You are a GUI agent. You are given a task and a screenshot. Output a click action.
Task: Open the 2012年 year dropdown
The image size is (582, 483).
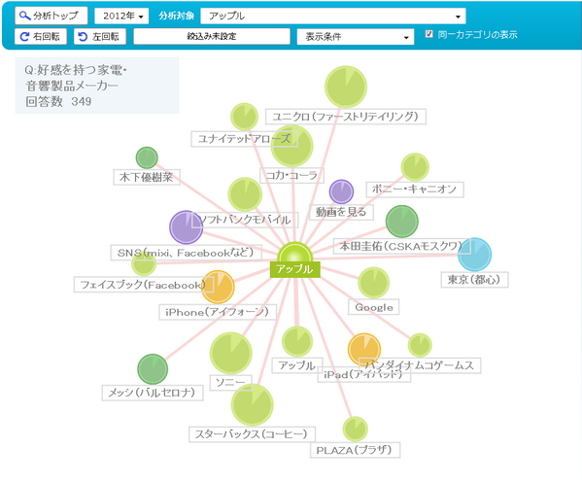pyautogui.click(x=121, y=16)
